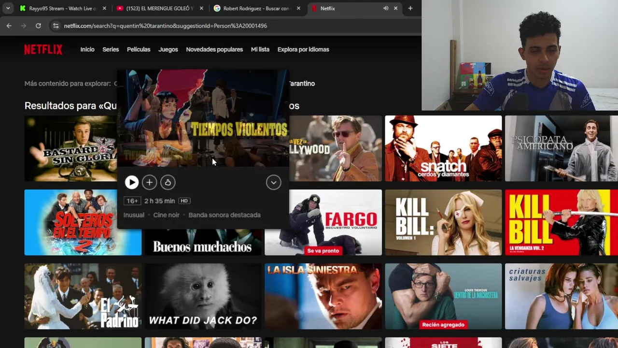
Task: Switch to Robert Rodriguez Google tab
Action: coord(256,8)
